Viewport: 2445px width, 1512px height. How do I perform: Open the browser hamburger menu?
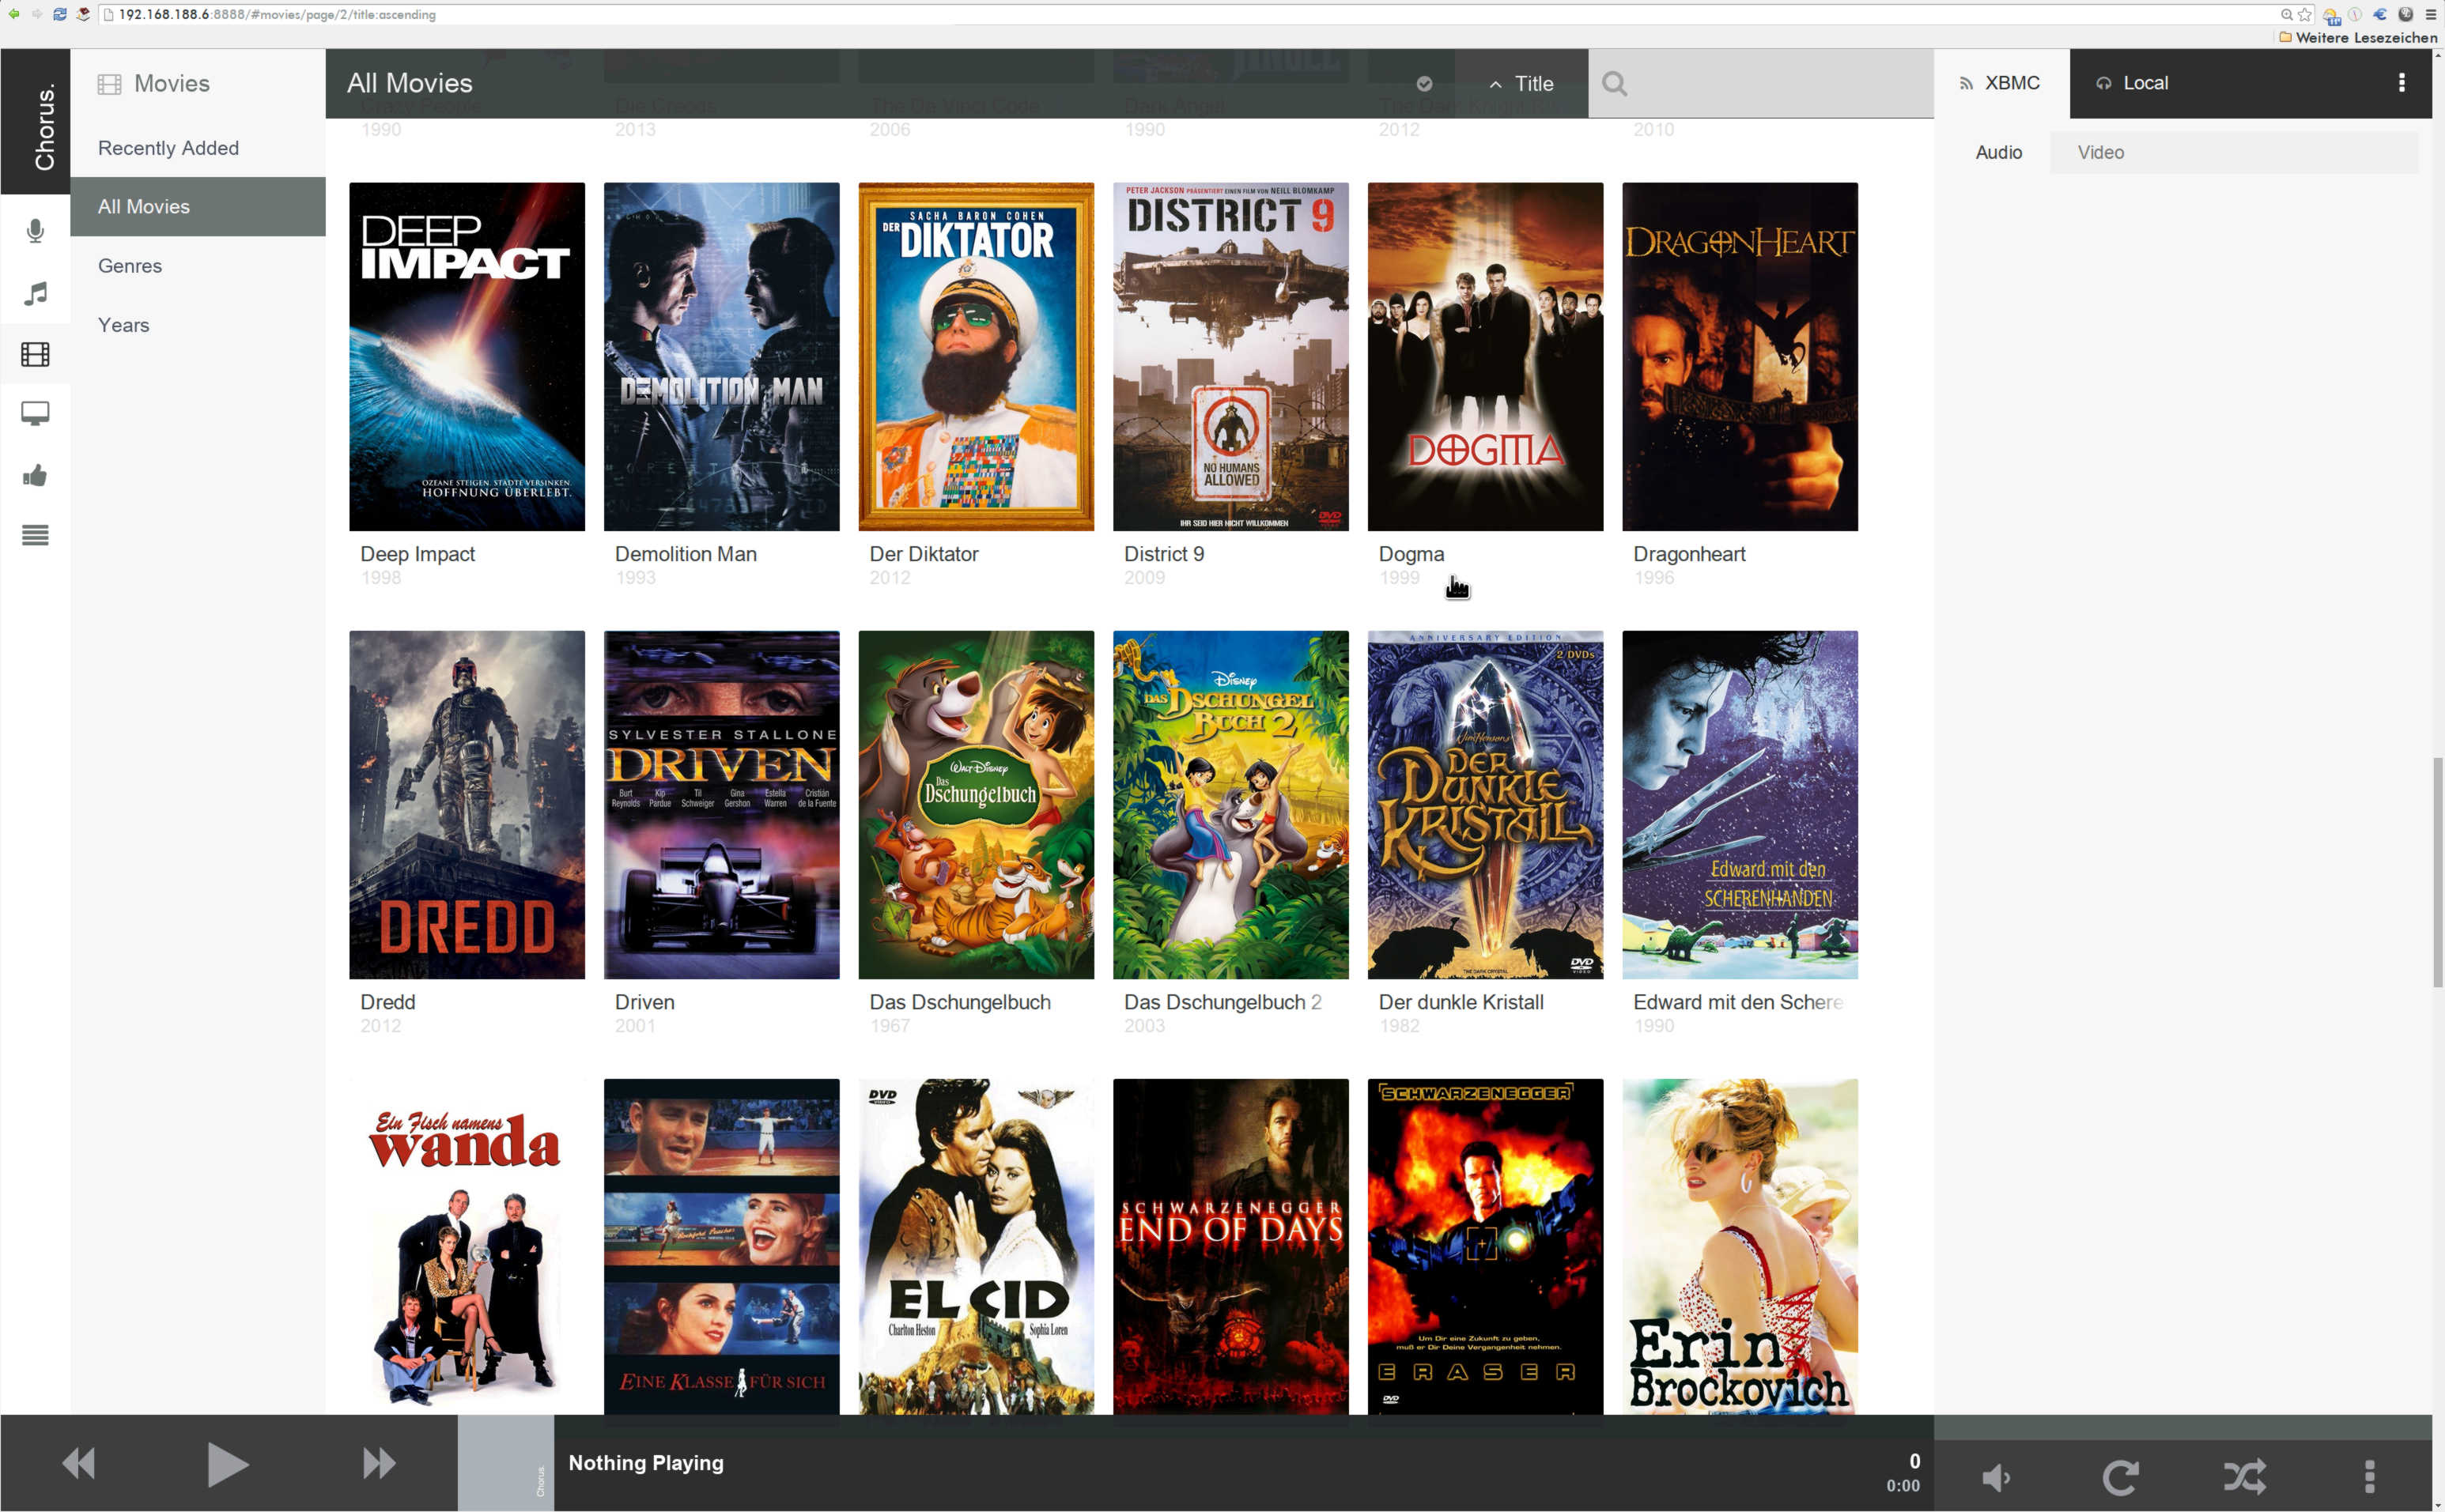tap(2431, 14)
